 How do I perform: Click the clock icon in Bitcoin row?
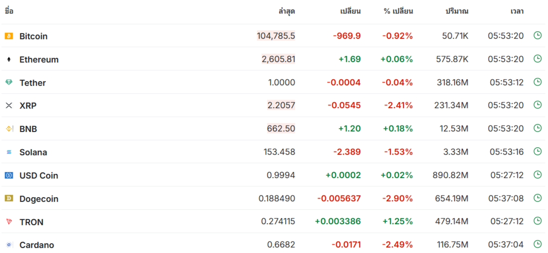pyautogui.click(x=537, y=35)
